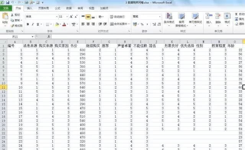Click the Cut scissors icon

click(x=13, y=15)
